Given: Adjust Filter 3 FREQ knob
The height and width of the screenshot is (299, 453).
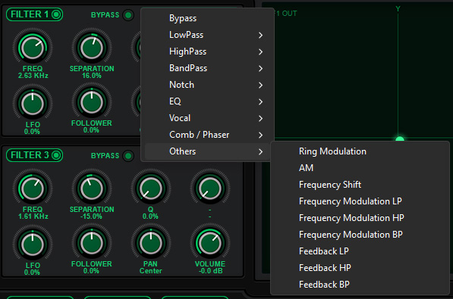Looking at the screenshot, I should [33, 188].
